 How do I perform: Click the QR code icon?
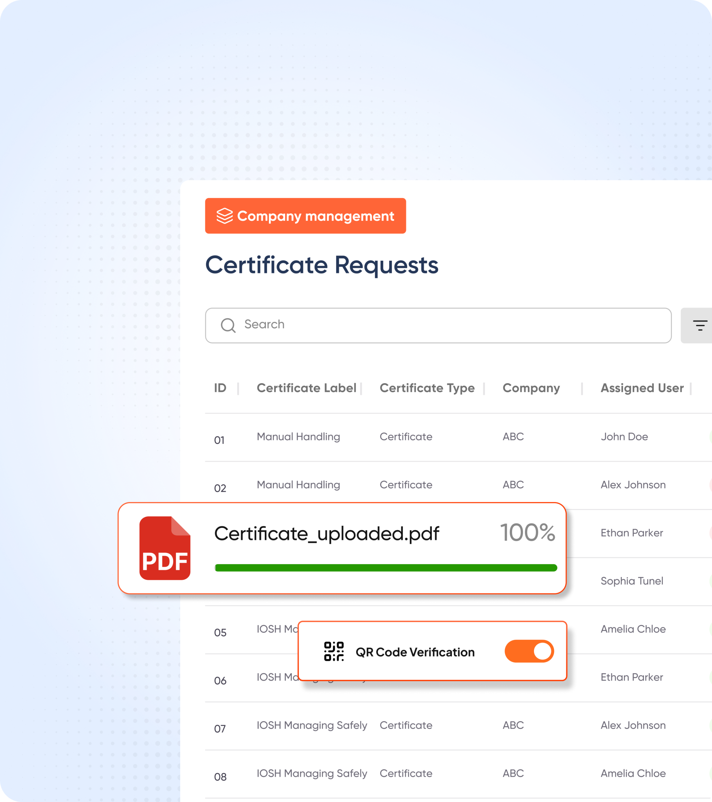[x=334, y=651]
